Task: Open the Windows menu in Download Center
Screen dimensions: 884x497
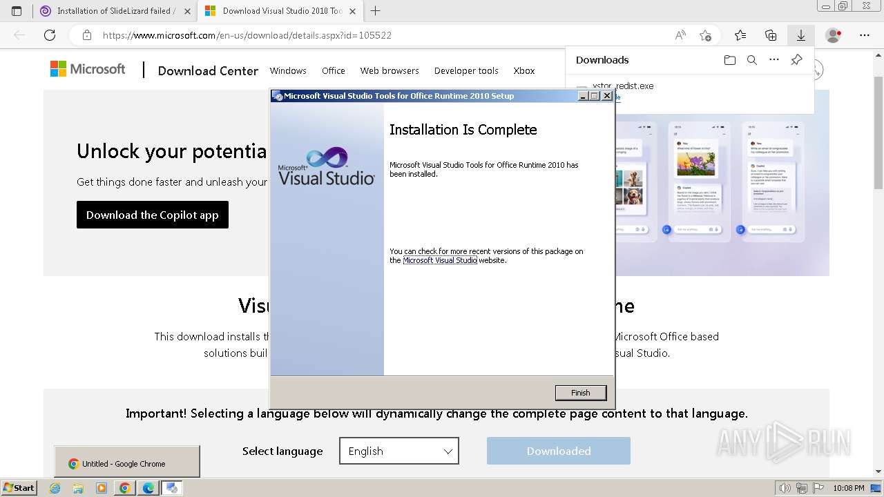Action: point(288,70)
